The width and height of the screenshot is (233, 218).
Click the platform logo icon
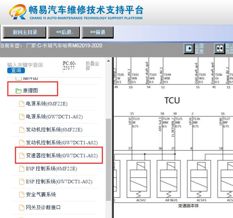pyautogui.click(x=18, y=12)
